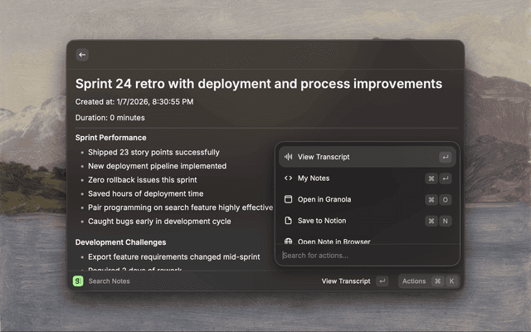531x332 pixels.
Task: Click the back arrow button
Action: click(x=81, y=55)
